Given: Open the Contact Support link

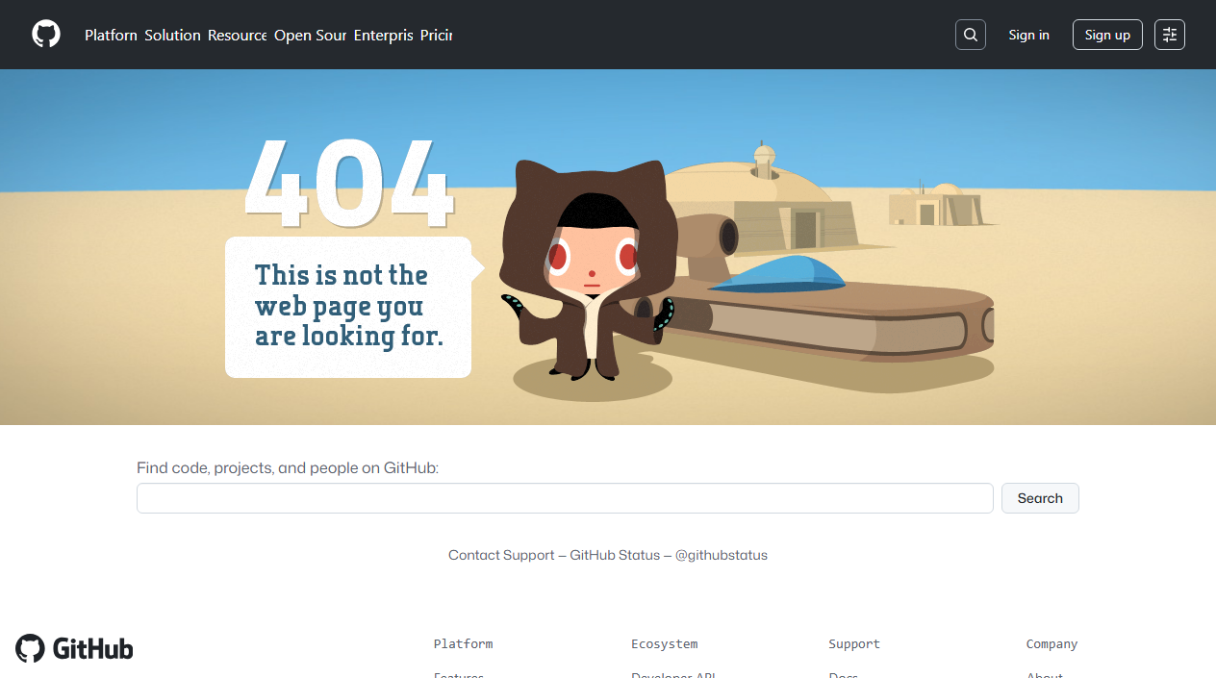Looking at the screenshot, I should [x=501, y=555].
